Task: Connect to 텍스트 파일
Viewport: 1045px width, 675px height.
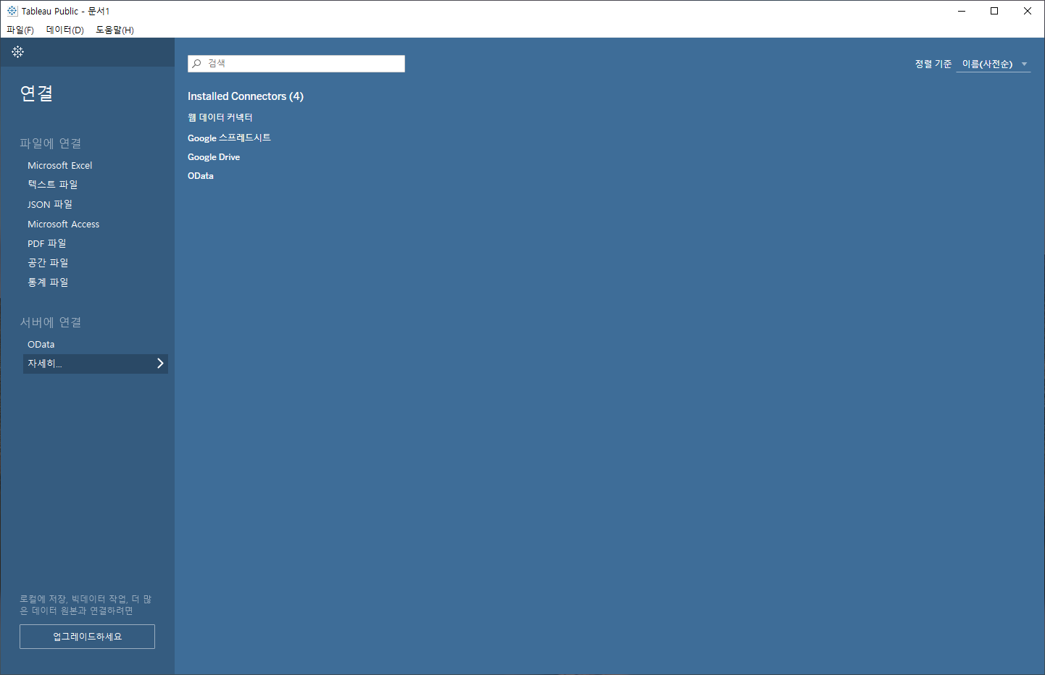Action: pyautogui.click(x=53, y=185)
